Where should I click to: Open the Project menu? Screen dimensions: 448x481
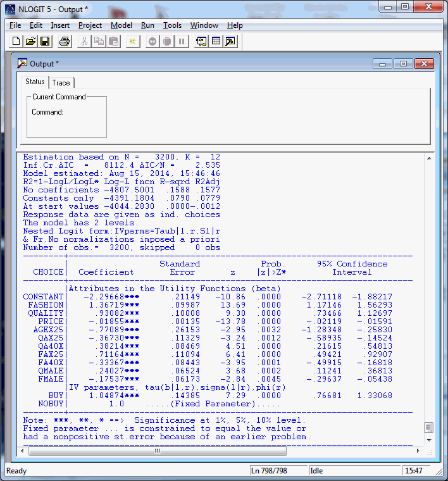(x=90, y=25)
